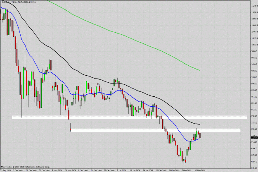Click the chart header OHLC values text
Screen dimensions: 258x172
(24, 2)
